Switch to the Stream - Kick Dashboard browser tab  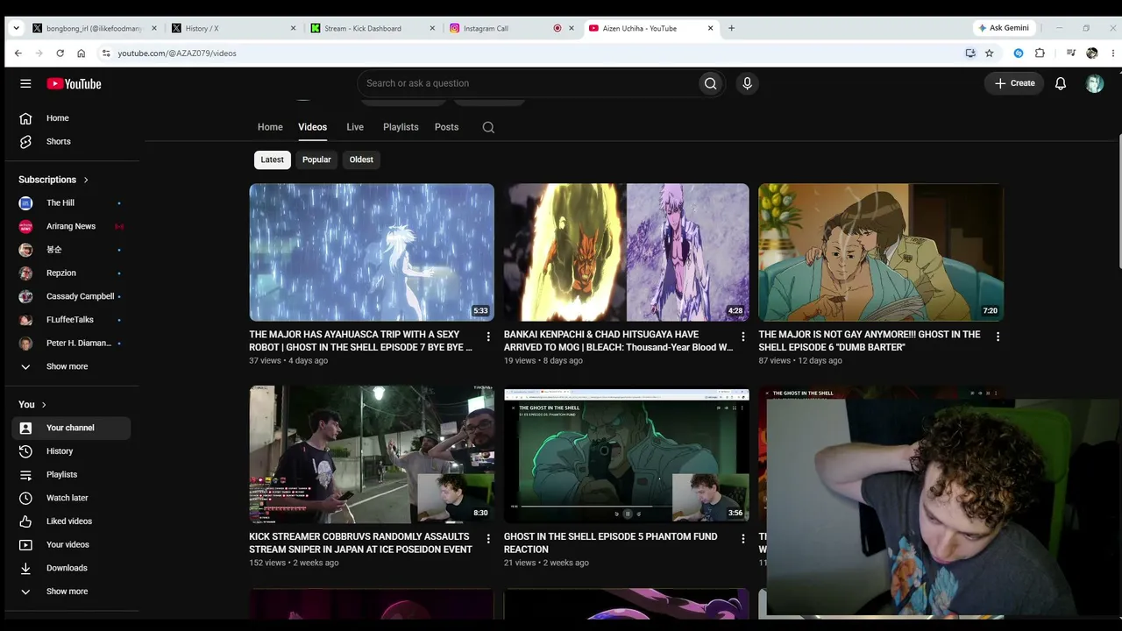tap(372, 28)
